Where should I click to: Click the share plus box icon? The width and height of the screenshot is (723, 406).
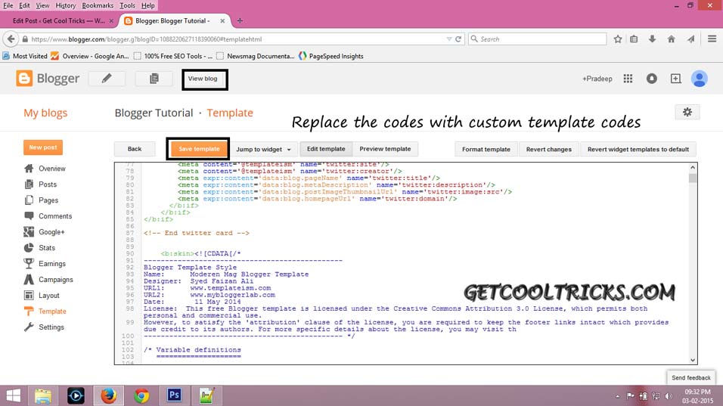click(x=675, y=79)
